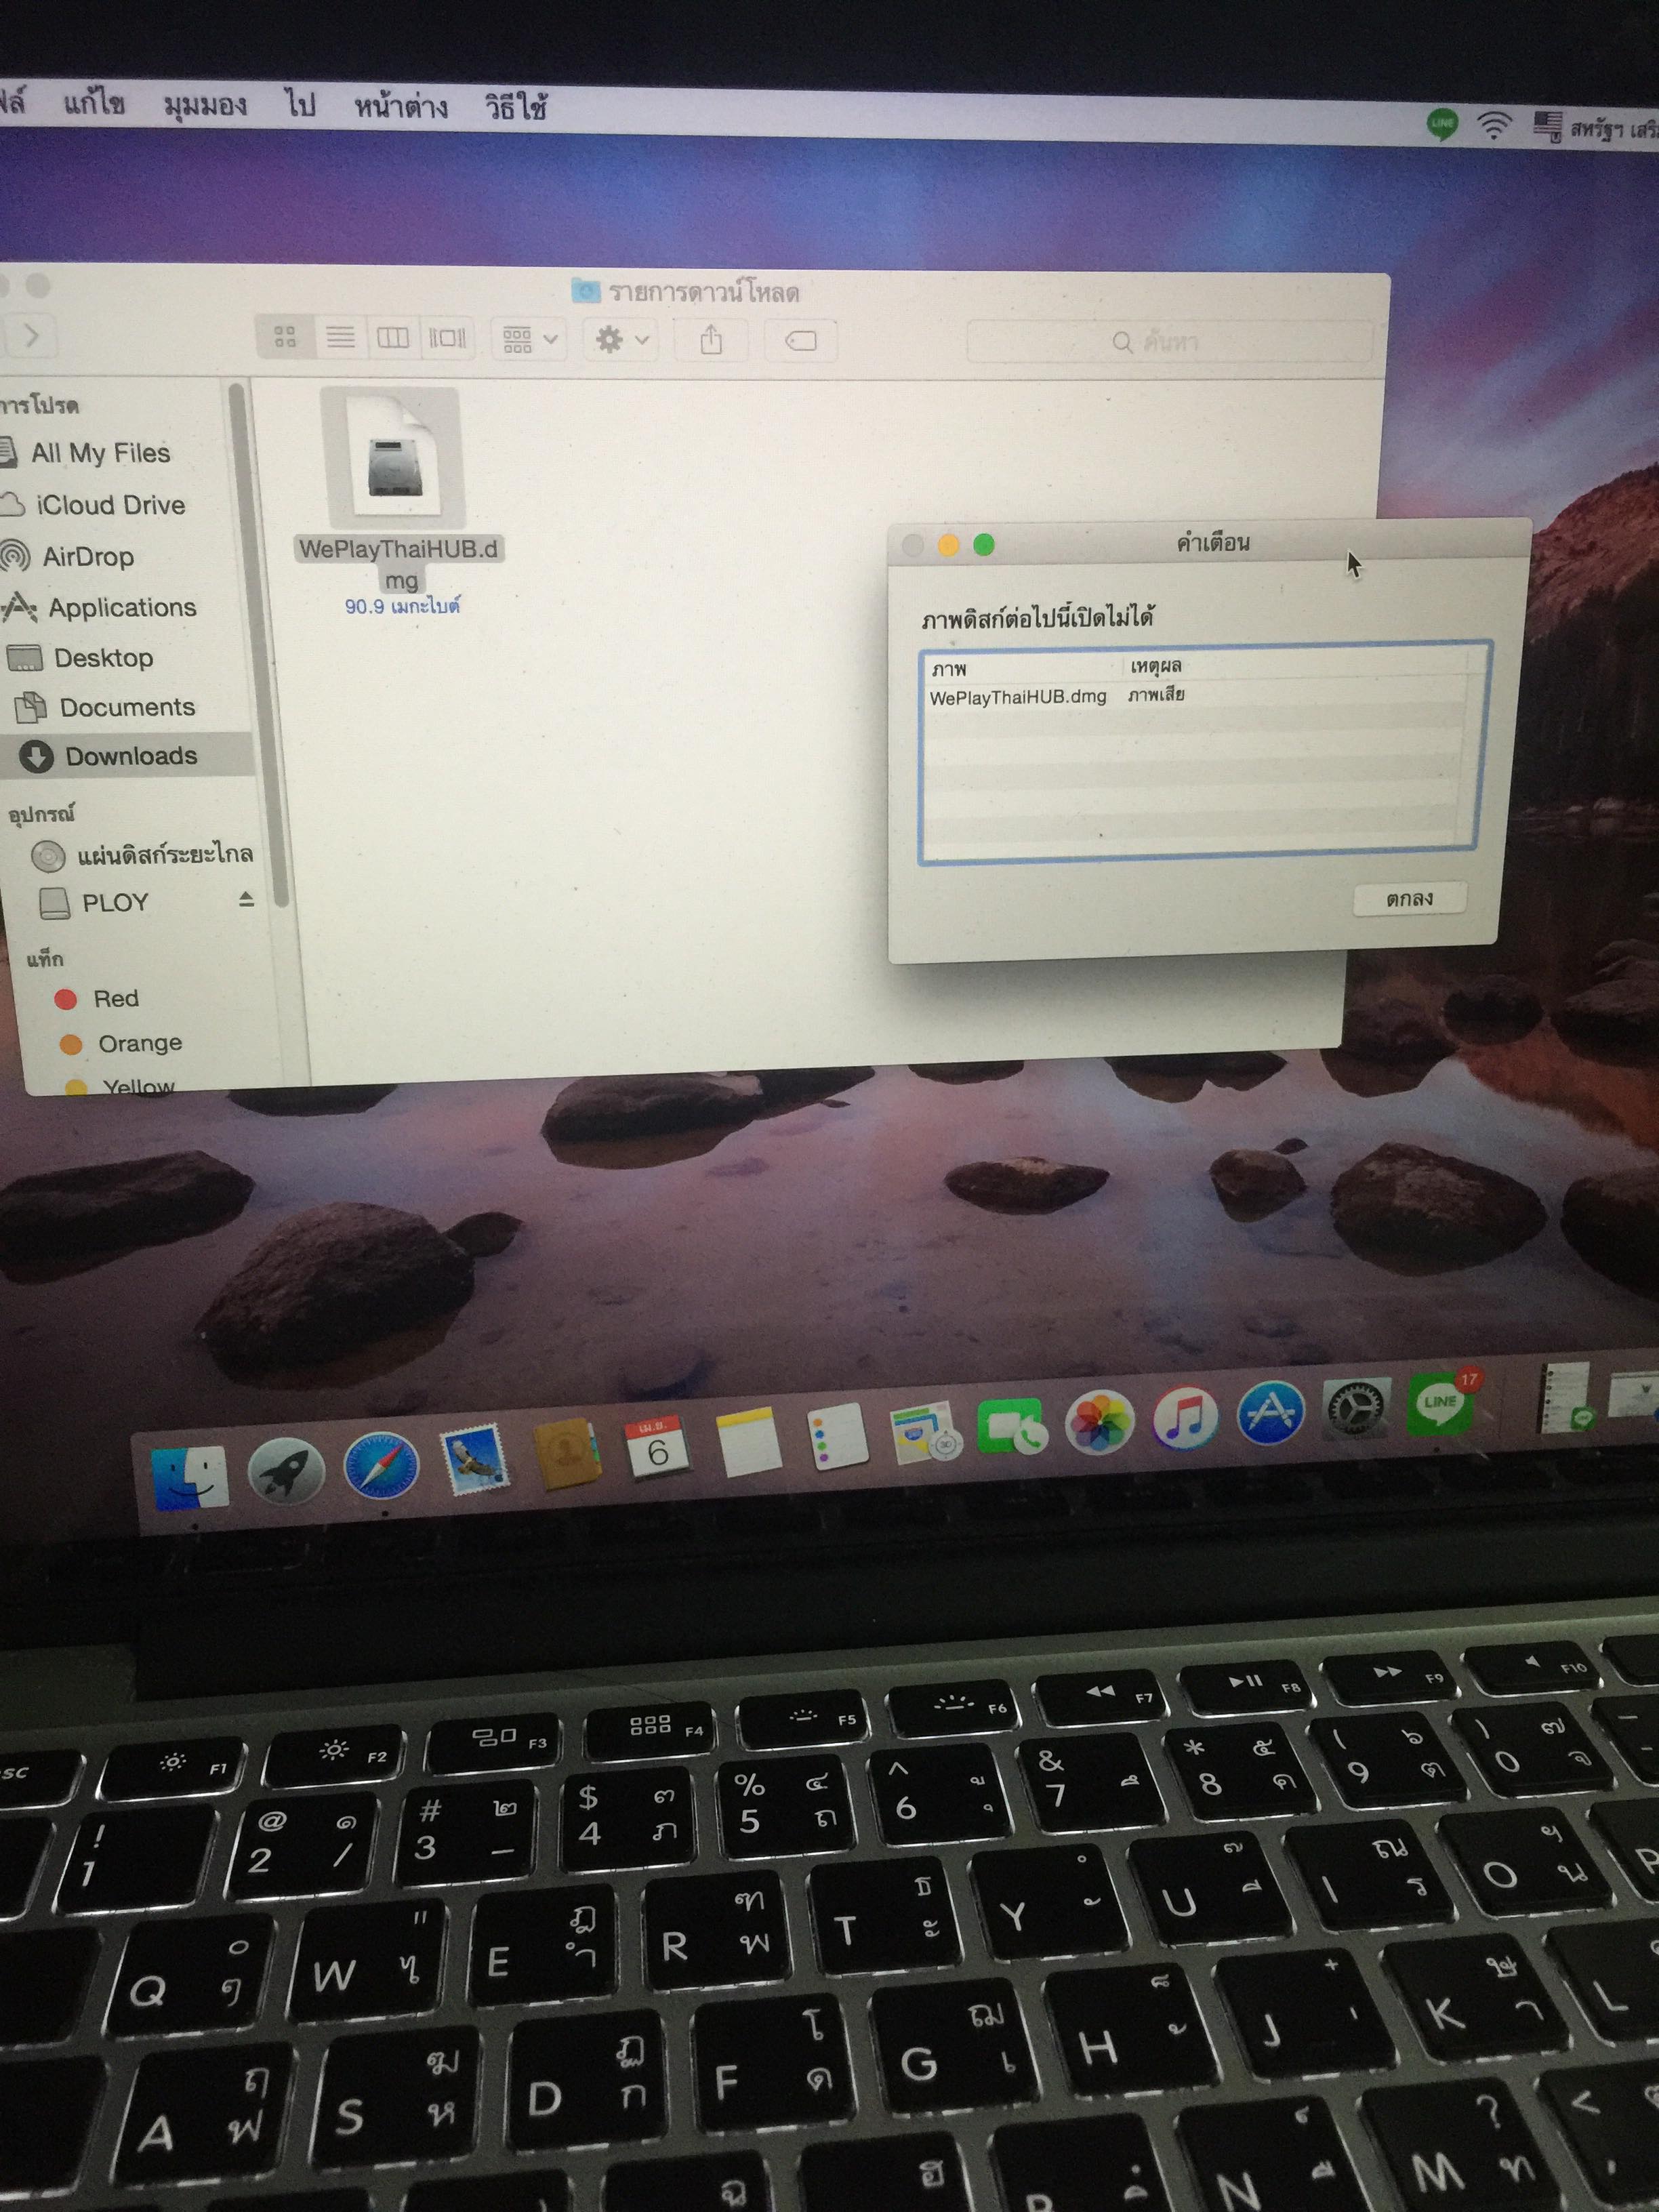1659x2212 pixels.
Task: Open the input source flag menu
Action: click(x=1548, y=126)
